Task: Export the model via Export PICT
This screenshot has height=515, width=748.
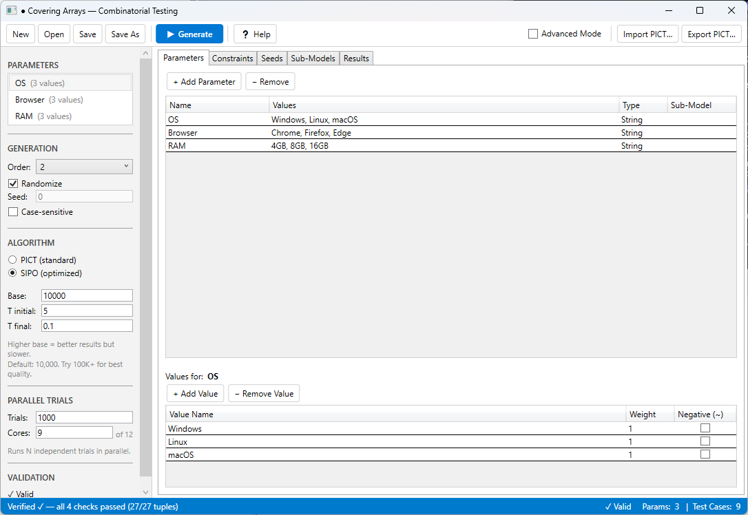Action: pos(711,33)
